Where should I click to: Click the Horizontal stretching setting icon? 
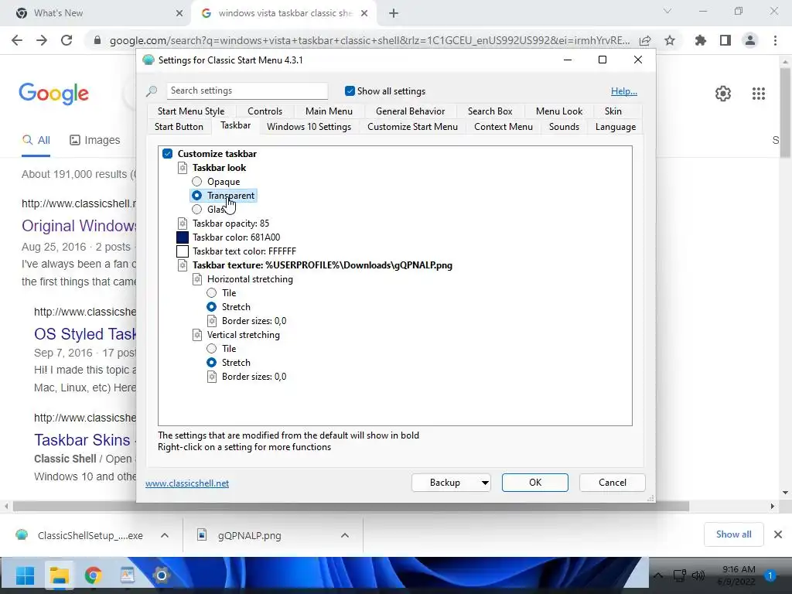coord(197,279)
